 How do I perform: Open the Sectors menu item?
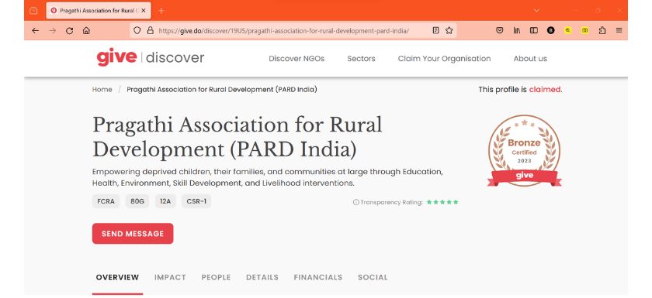pyautogui.click(x=362, y=59)
